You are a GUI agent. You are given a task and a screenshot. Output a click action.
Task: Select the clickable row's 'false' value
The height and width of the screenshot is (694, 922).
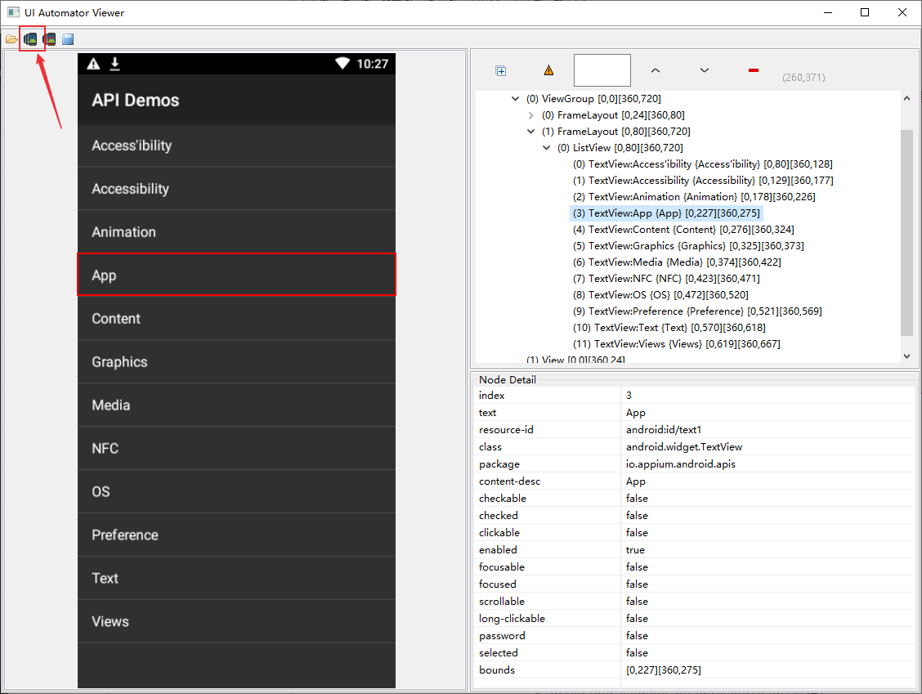[637, 533]
